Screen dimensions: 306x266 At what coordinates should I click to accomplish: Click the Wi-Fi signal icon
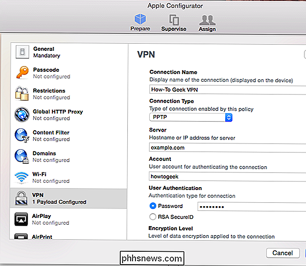[x=21, y=177]
